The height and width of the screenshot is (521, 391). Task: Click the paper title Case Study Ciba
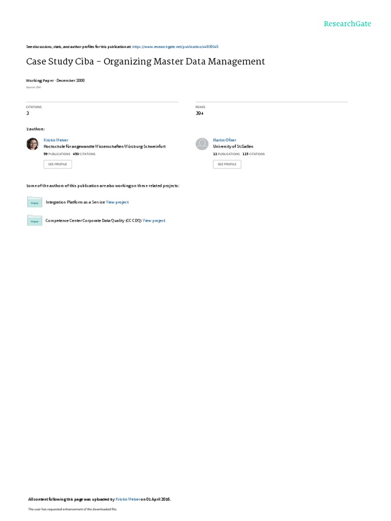(x=145, y=62)
